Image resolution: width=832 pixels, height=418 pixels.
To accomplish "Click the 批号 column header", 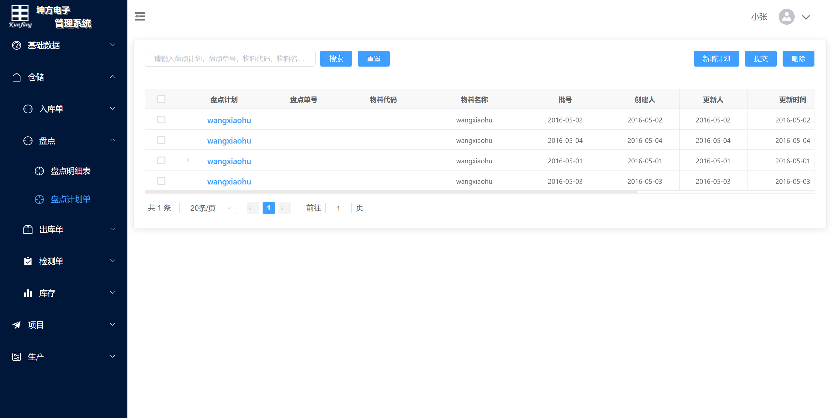I will (565, 99).
